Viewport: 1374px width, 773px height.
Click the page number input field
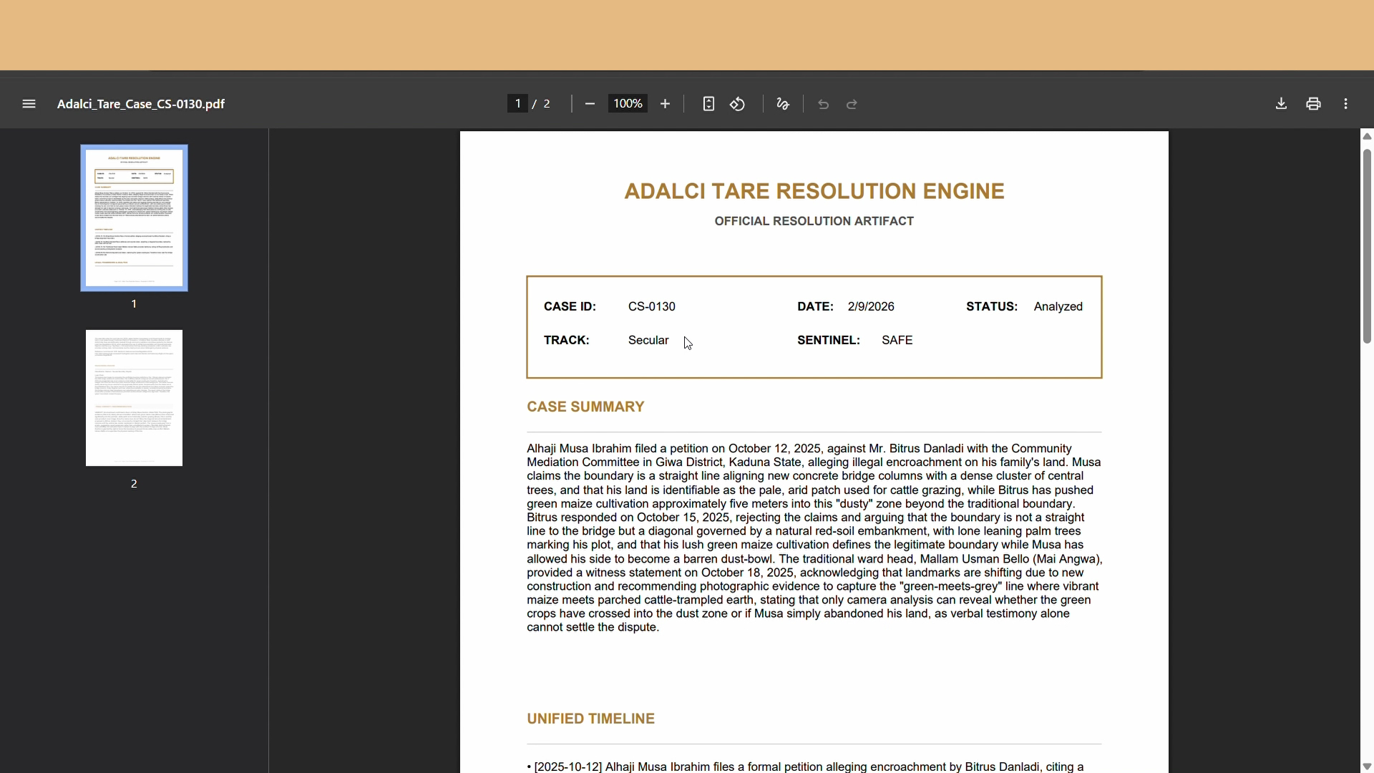pos(517,104)
